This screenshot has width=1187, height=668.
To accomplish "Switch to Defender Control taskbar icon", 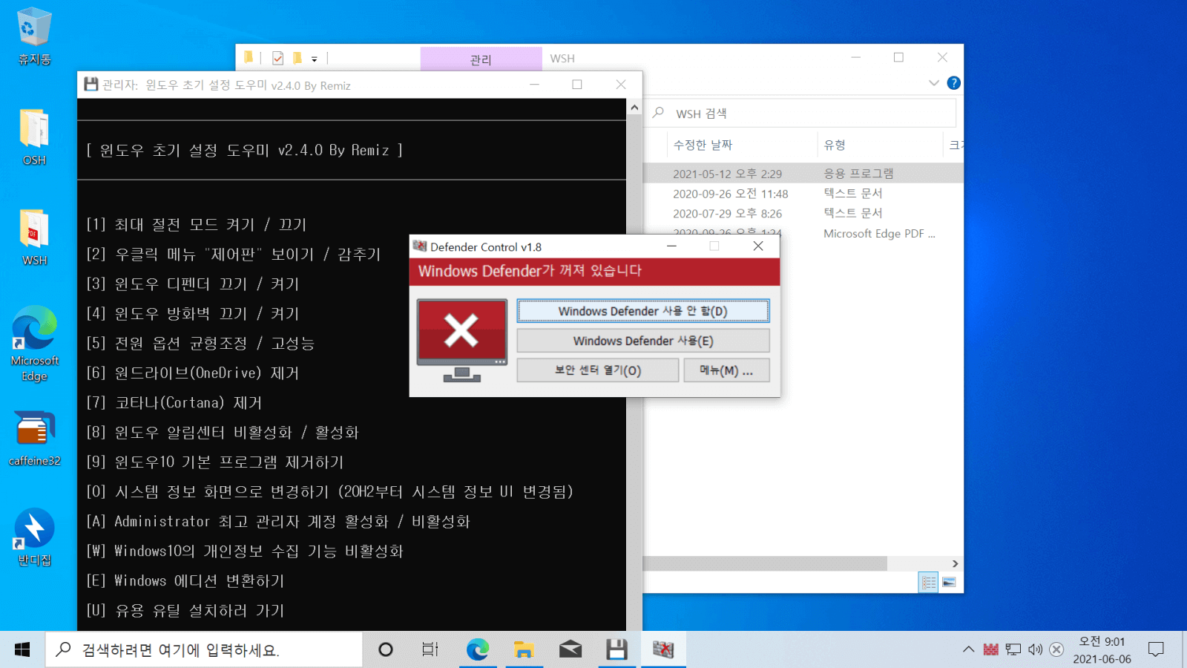I will pos(663,650).
